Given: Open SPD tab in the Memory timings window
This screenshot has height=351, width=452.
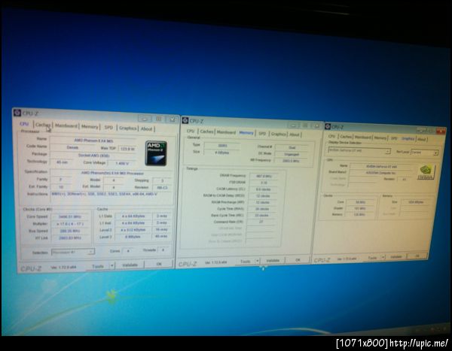Looking at the screenshot, I should [262, 133].
